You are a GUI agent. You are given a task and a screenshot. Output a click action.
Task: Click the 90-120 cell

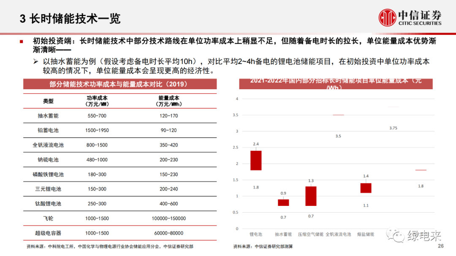pos(168,131)
